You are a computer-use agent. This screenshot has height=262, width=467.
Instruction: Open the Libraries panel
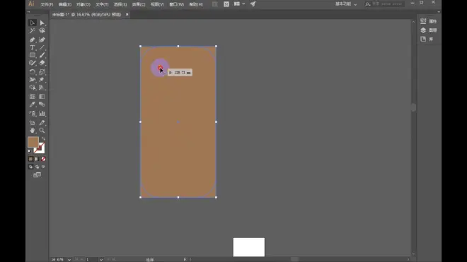point(427,39)
